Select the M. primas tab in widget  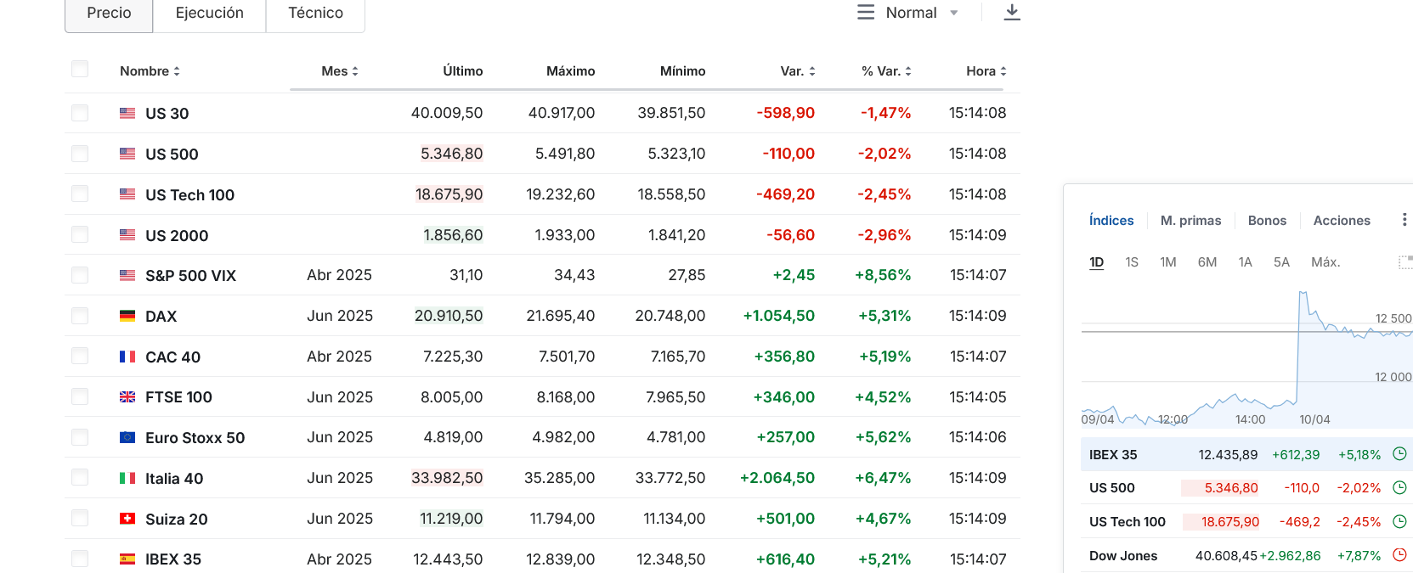point(1190,221)
